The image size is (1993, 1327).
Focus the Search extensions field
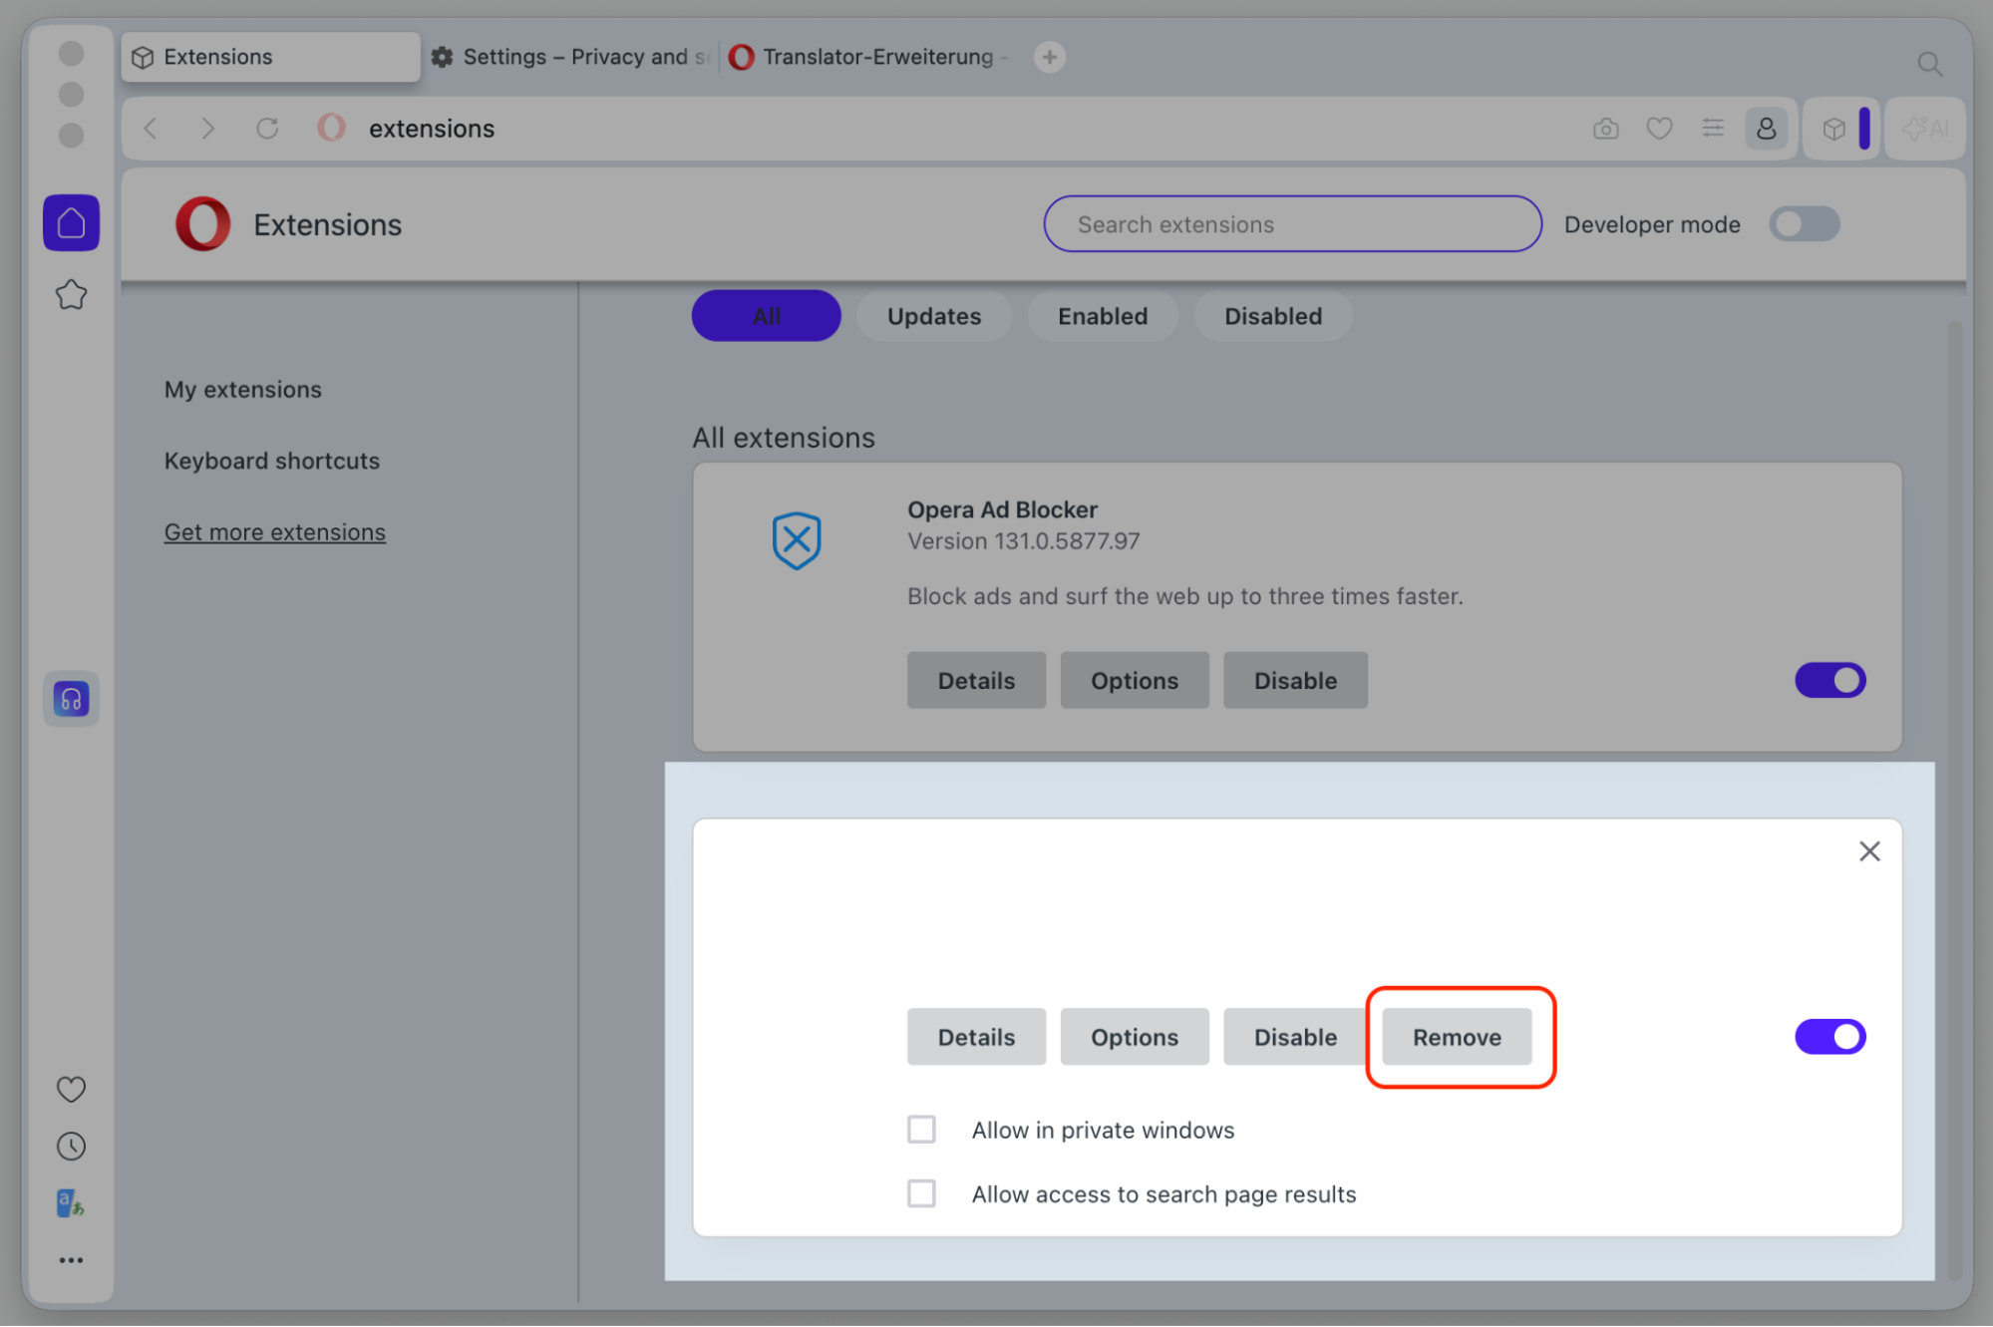[1292, 224]
